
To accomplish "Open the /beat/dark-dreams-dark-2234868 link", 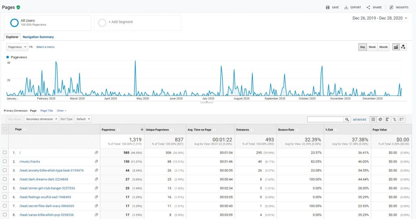I will tap(44, 179).
